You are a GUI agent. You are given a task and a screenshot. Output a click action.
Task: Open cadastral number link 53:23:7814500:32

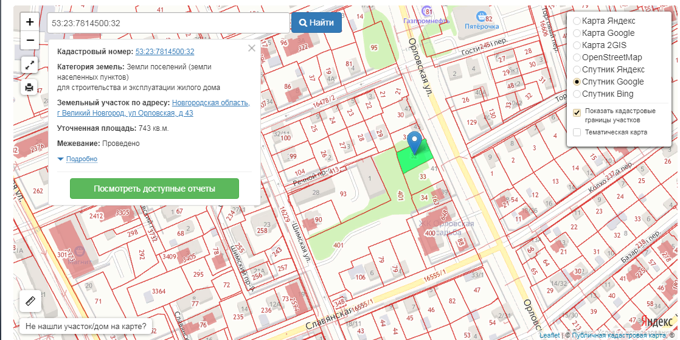165,52
